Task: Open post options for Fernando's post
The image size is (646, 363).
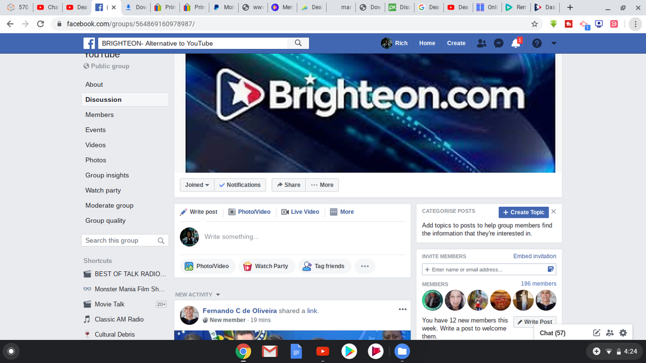Action: (x=402, y=310)
